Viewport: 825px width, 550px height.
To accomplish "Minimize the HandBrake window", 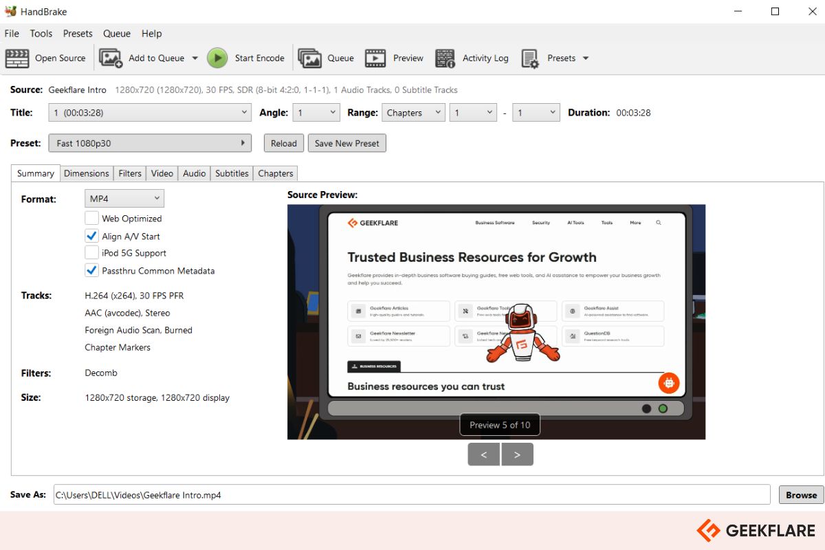I will tap(738, 11).
